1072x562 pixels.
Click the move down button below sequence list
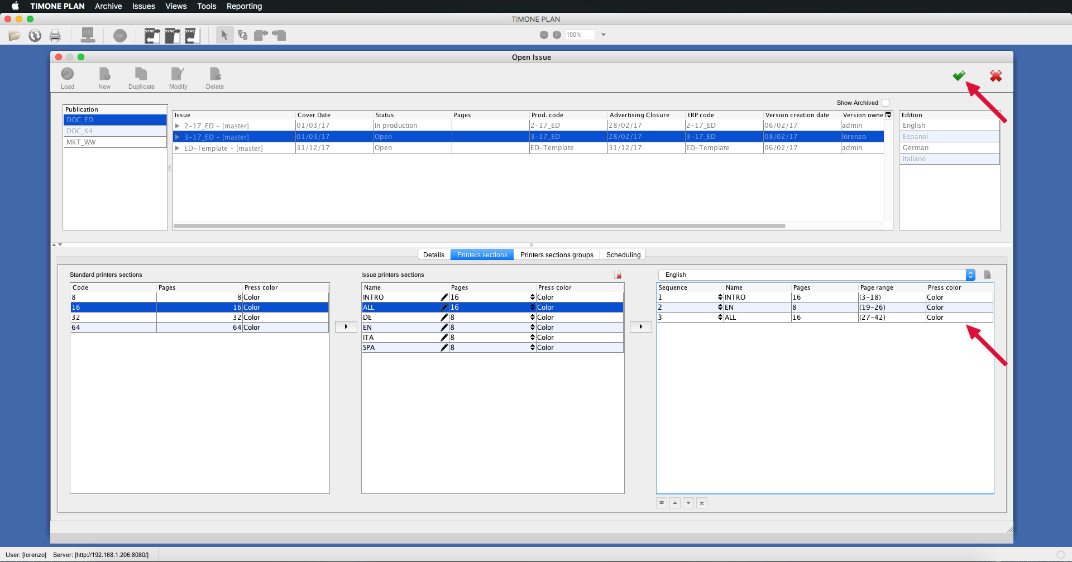coord(688,503)
